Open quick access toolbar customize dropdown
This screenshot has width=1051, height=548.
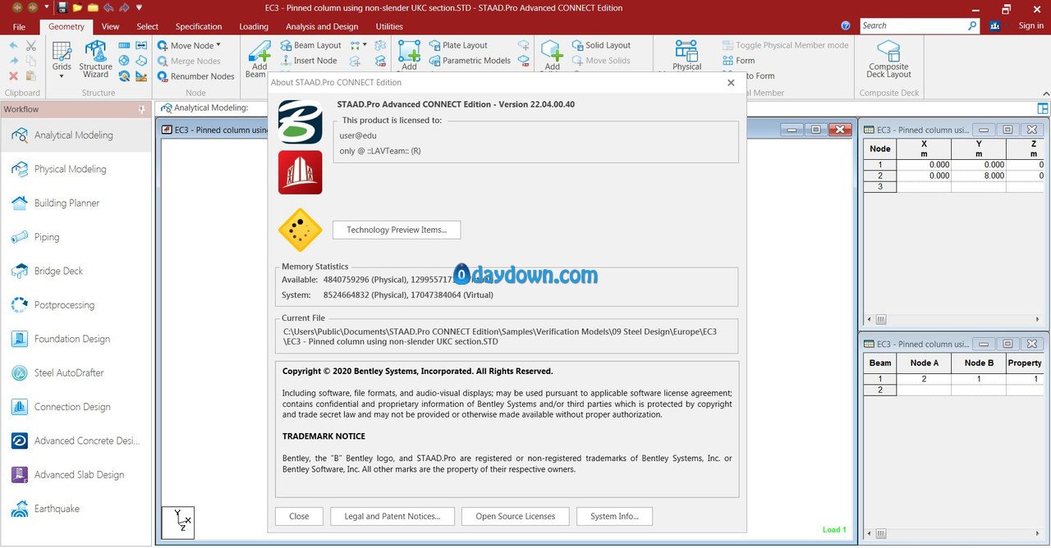(139, 8)
